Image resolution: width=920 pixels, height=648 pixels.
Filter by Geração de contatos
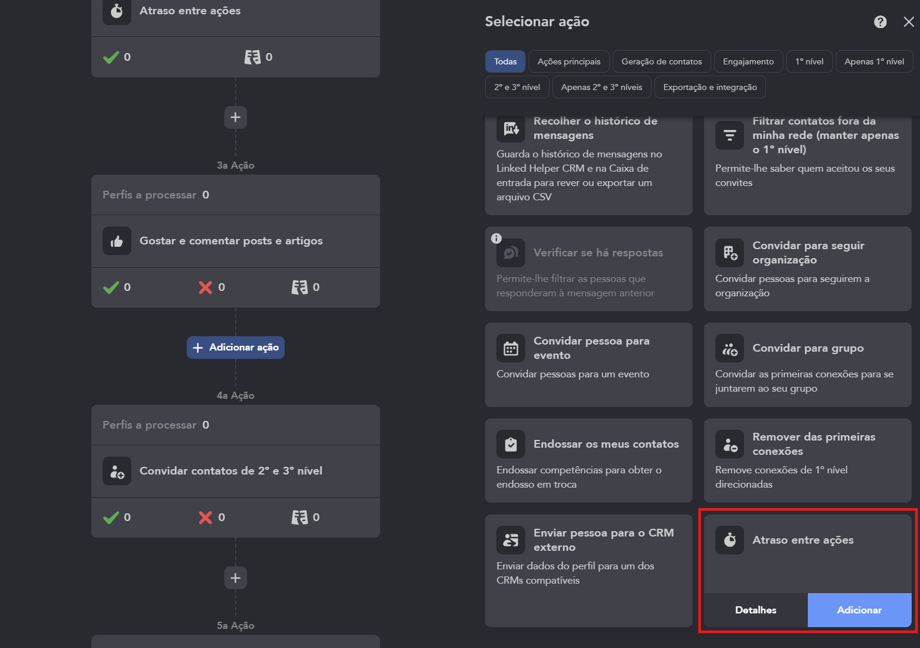[x=662, y=61]
